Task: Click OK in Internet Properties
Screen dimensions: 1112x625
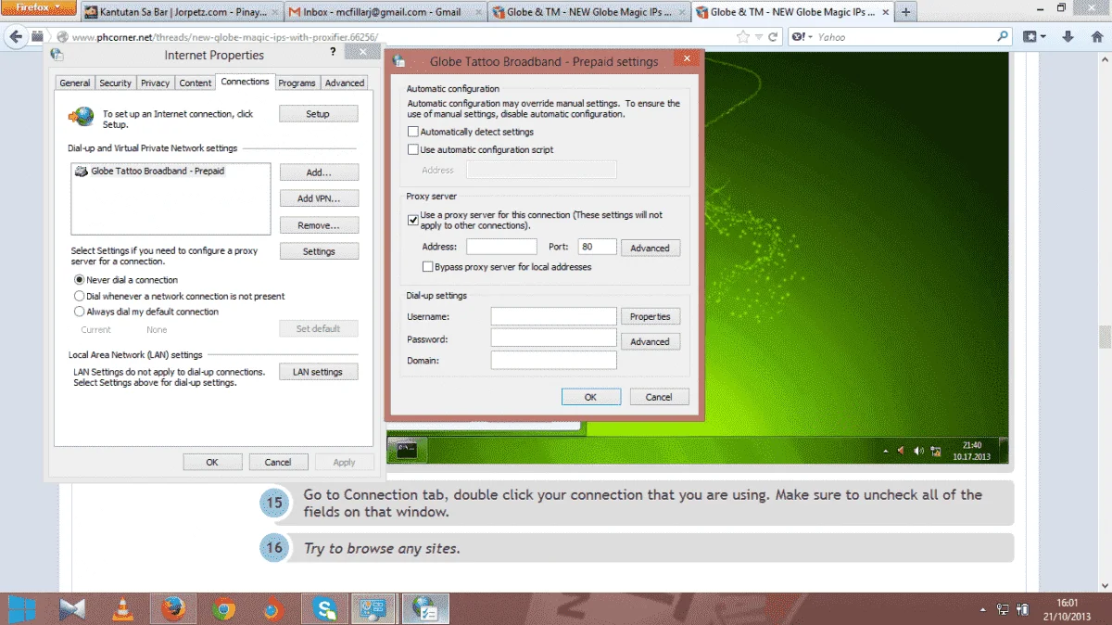Action: click(x=212, y=462)
